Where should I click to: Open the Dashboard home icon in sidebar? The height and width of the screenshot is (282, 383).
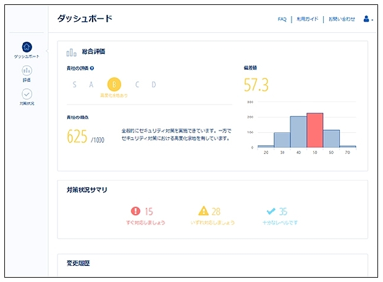tap(27, 47)
